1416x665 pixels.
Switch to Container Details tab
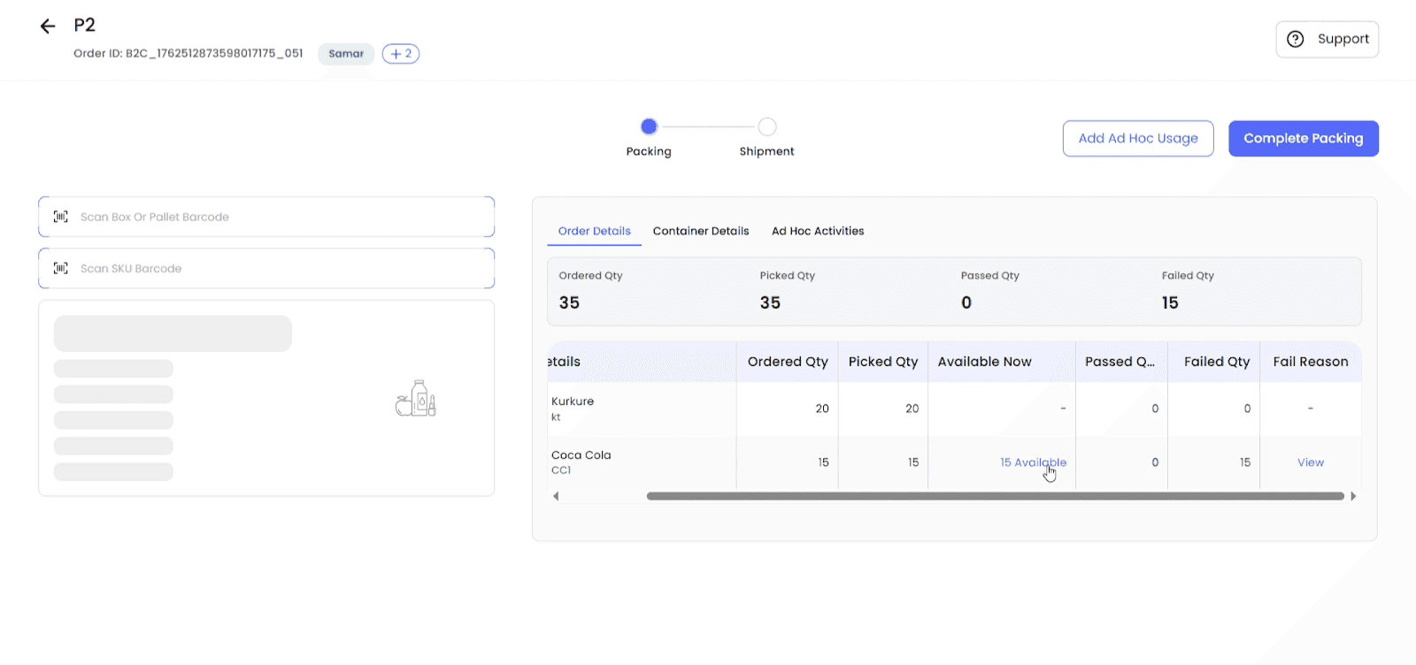pyautogui.click(x=701, y=231)
